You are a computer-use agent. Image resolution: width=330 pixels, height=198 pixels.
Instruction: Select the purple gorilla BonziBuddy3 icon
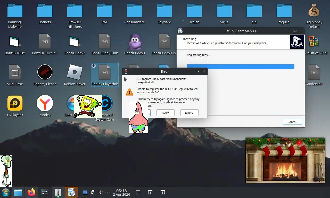[135, 41]
